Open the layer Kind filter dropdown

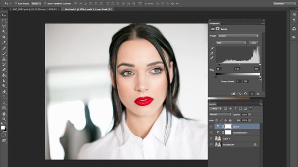click(216, 109)
